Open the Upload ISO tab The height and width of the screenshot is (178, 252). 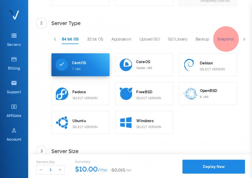(x=150, y=39)
